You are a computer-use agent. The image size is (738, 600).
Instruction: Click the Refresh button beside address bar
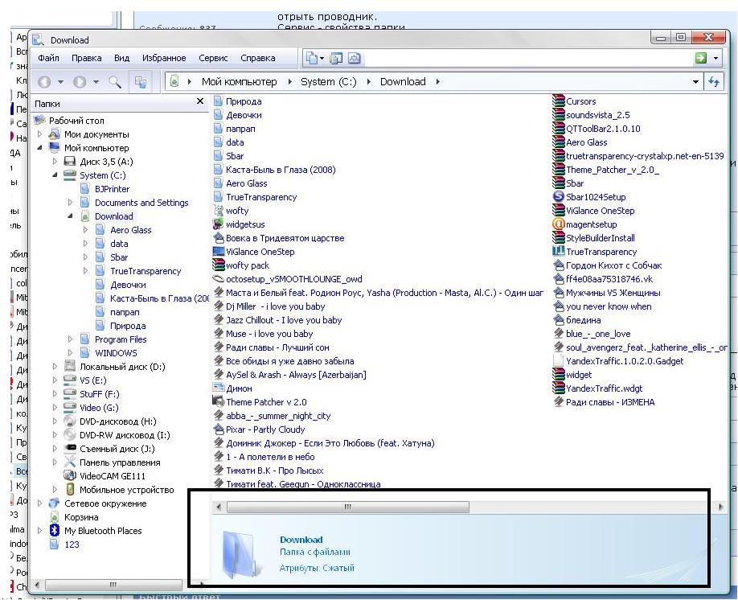pyautogui.click(x=713, y=82)
